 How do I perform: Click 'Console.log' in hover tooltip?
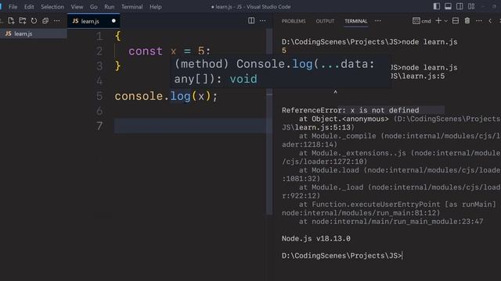[x=274, y=64]
